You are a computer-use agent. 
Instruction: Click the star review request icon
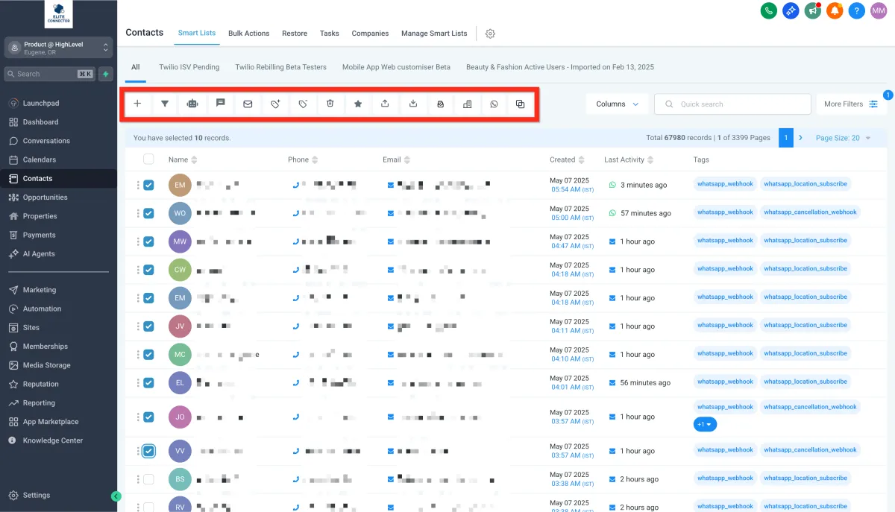(x=358, y=104)
